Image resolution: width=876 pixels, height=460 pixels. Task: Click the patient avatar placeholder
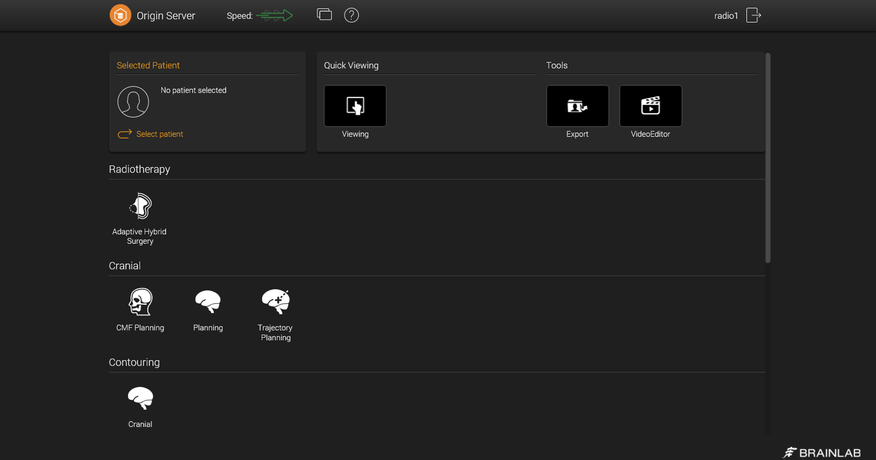click(x=133, y=101)
